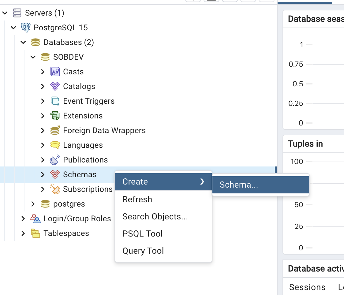344x295 pixels.
Task: Select the SOBDEV database label
Action: click(x=69, y=57)
